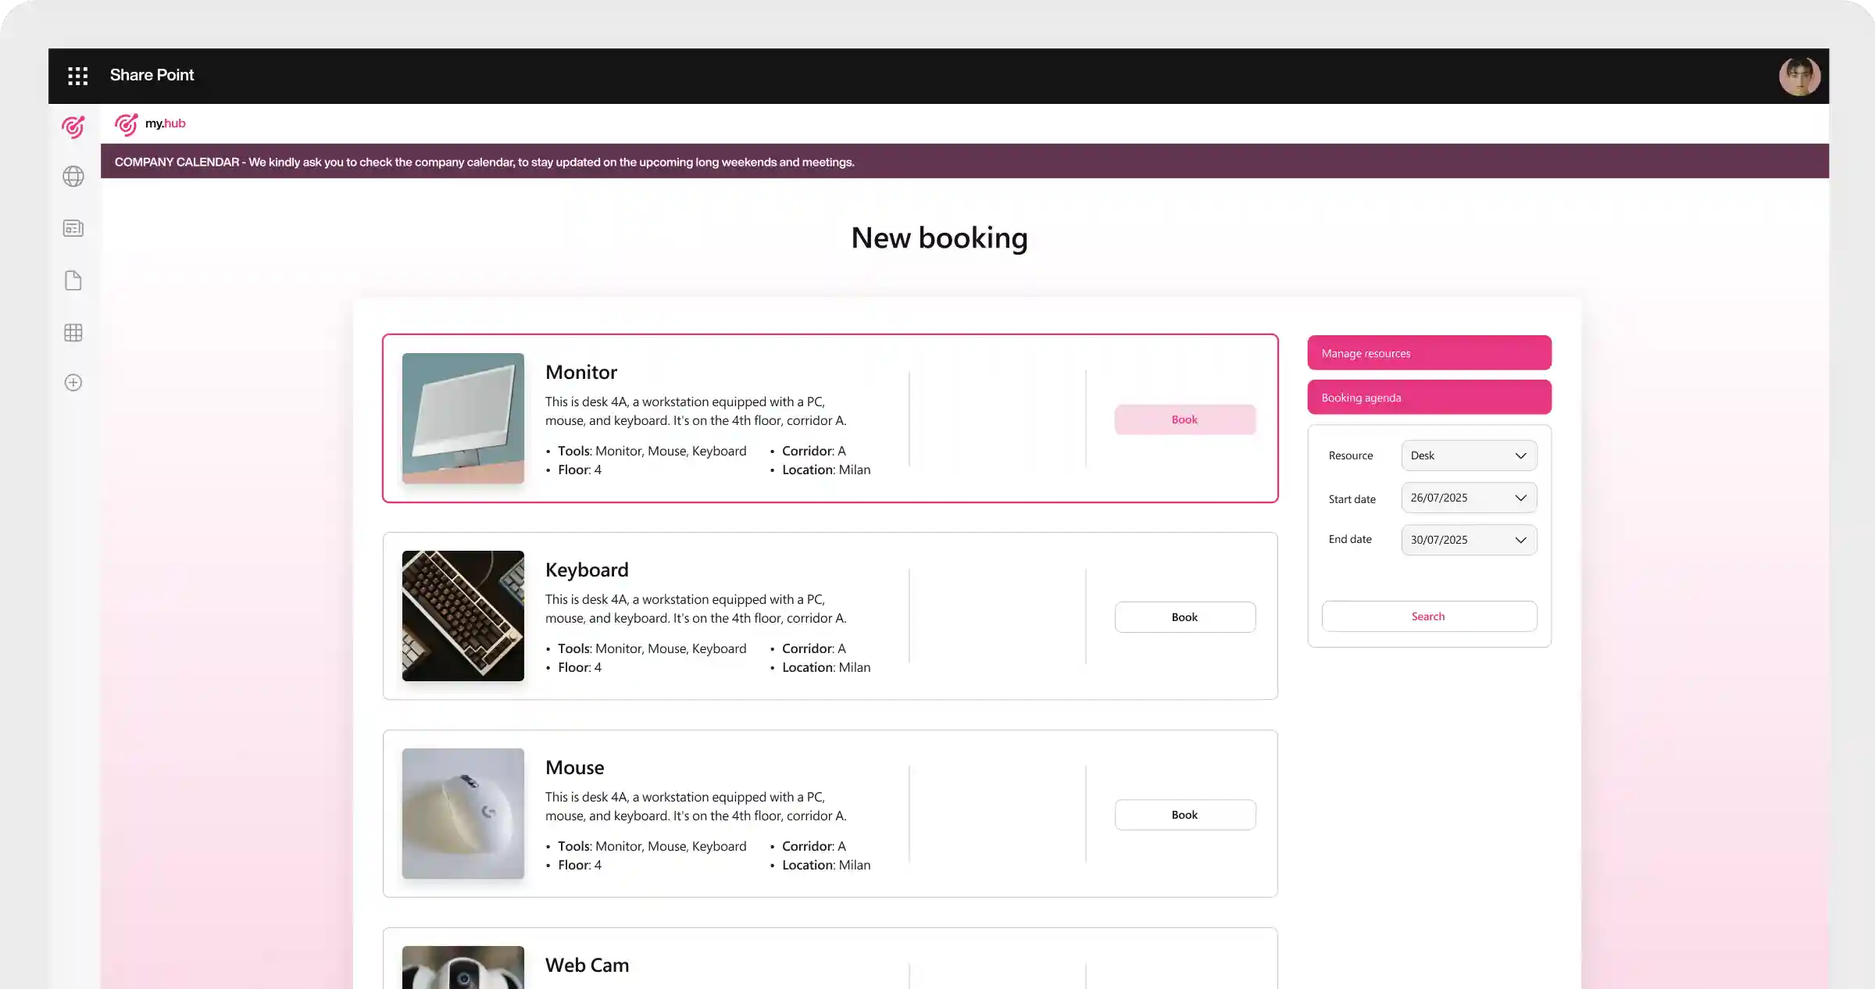Click Tools line in Monitor card
1875x989 pixels.
652,451
